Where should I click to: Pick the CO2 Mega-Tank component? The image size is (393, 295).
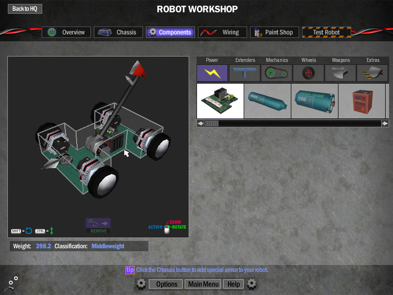coord(314,101)
